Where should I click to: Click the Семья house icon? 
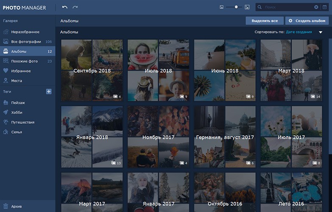coord(6,132)
